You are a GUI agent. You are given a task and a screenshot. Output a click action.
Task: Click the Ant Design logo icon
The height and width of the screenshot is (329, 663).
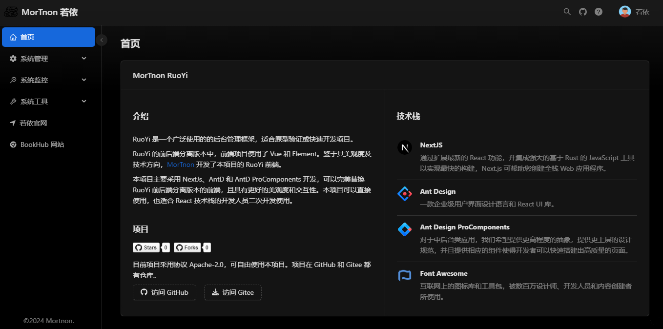[405, 193]
